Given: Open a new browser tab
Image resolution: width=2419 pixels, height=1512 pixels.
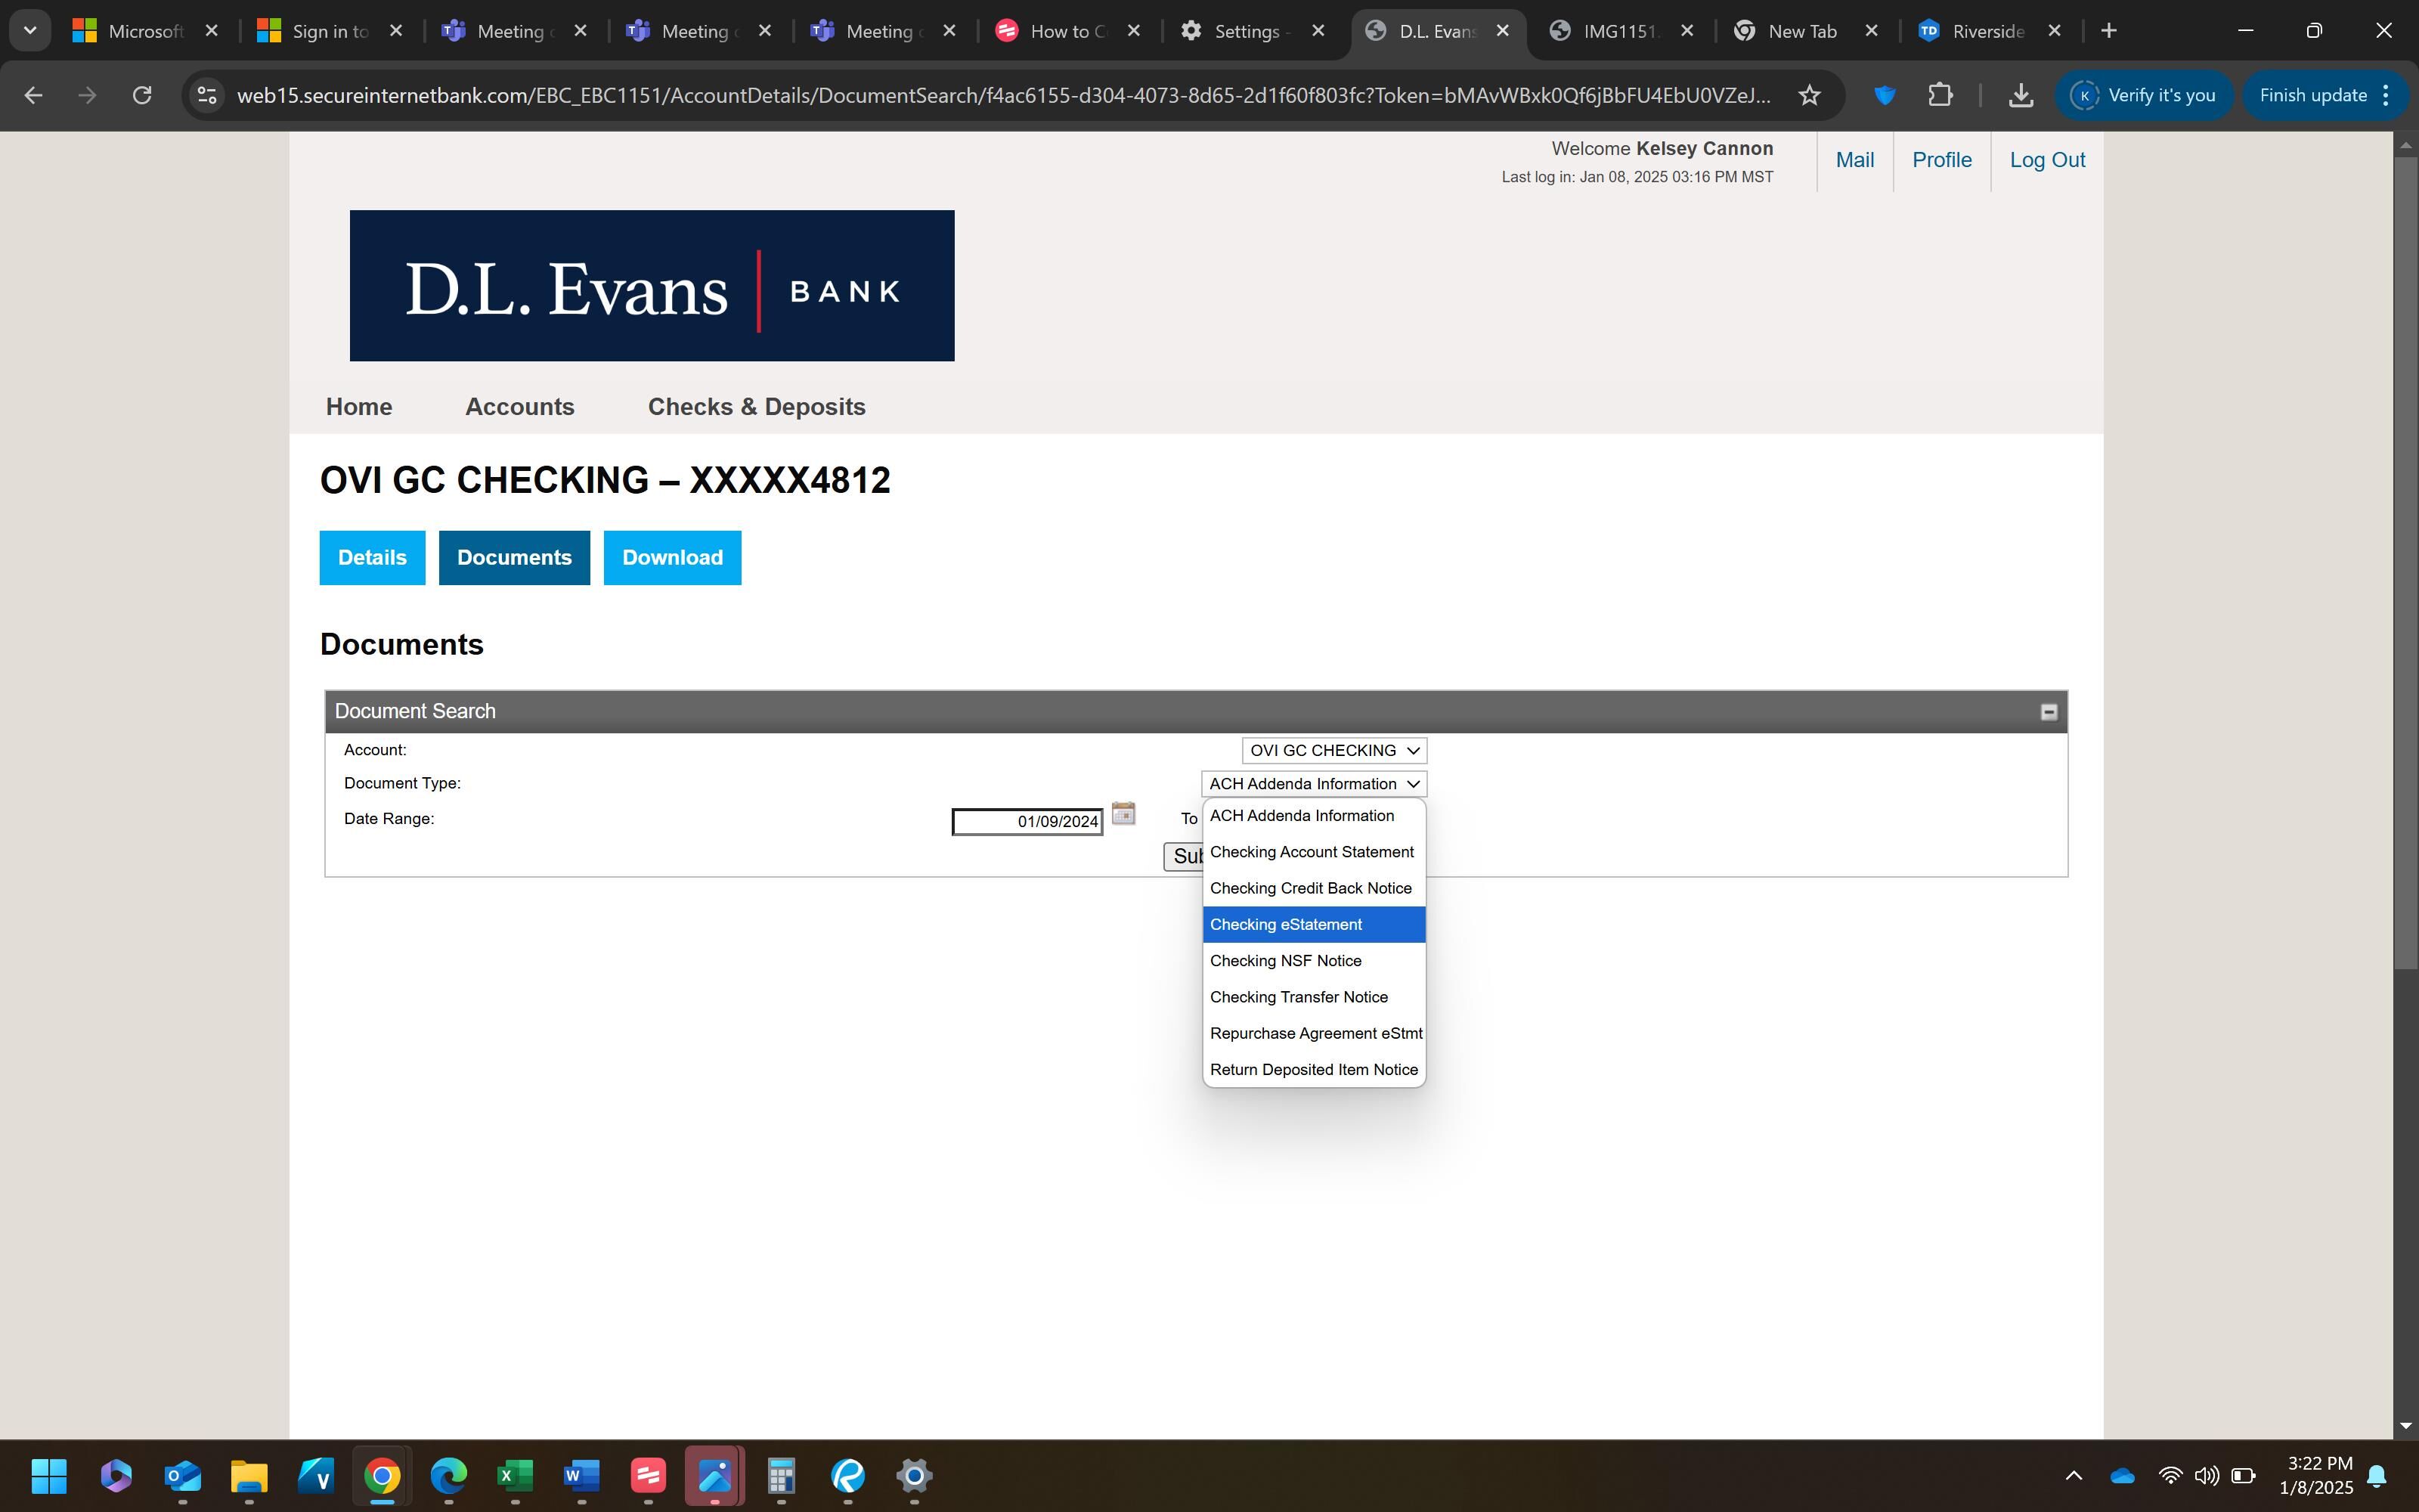Looking at the screenshot, I should point(2109,31).
